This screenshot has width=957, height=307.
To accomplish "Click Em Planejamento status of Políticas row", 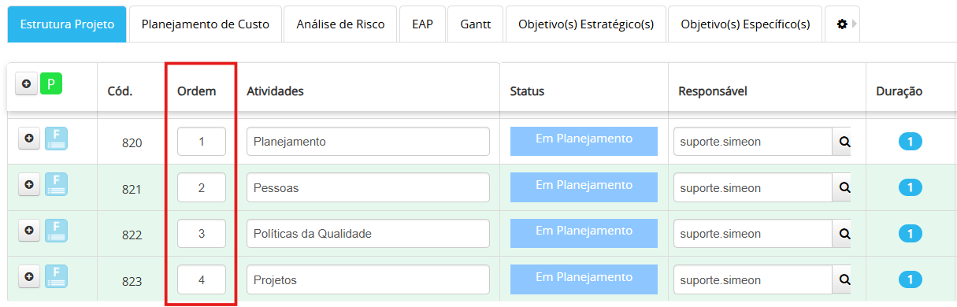I will click(x=584, y=233).
